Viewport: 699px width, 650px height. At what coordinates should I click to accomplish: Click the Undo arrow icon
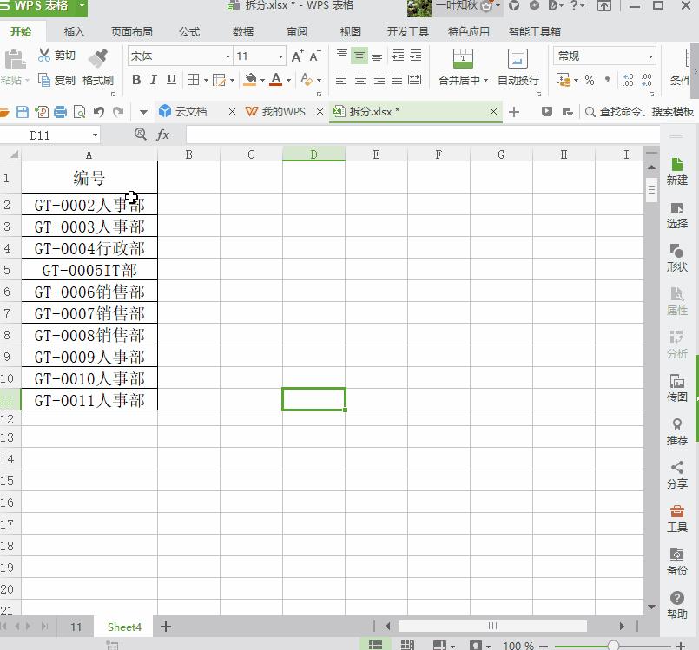tap(98, 112)
